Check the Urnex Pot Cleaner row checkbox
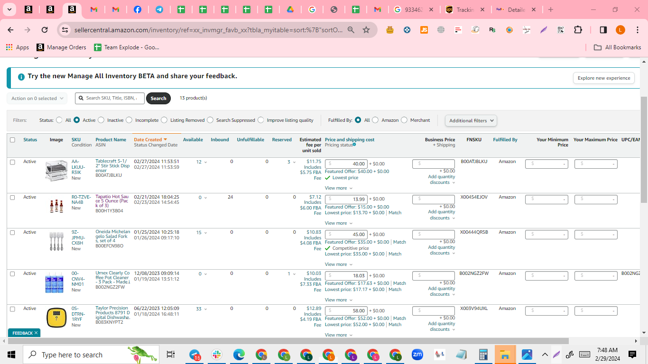The width and height of the screenshot is (648, 364). 12,274
